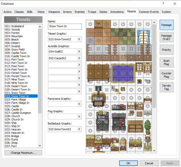Switch to the Weapons tab
The width and height of the screenshot is (181, 167).
pyautogui.click(x=54, y=12)
